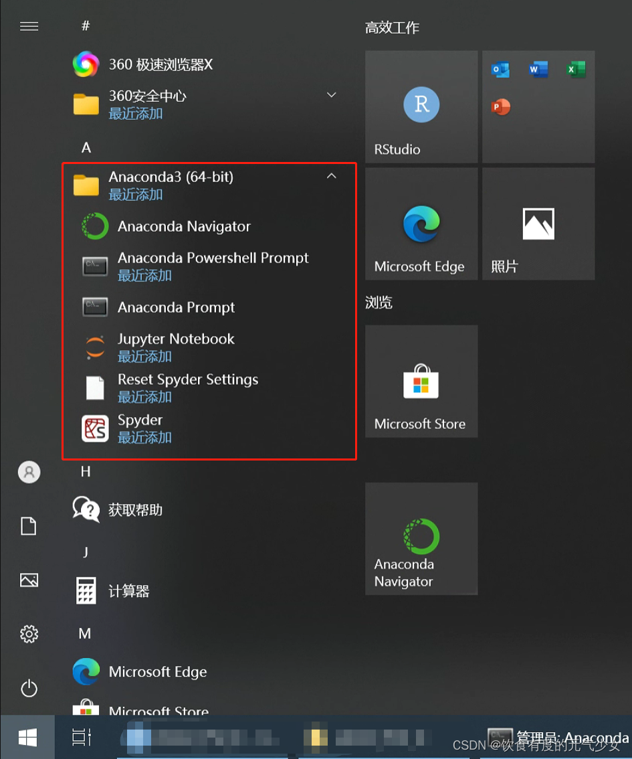Open 获取帮助 help icon

point(86,509)
